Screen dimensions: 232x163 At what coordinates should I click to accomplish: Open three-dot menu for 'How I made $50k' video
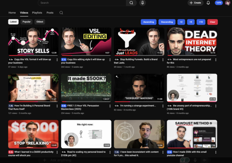point(216,152)
